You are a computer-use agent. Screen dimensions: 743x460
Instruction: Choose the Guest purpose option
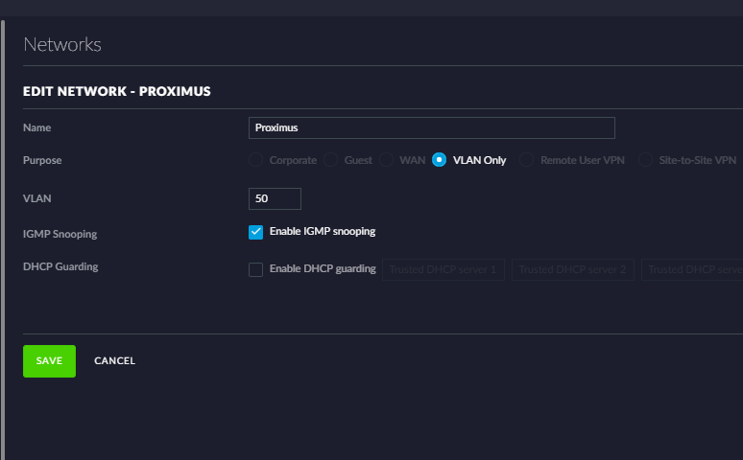pos(330,160)
